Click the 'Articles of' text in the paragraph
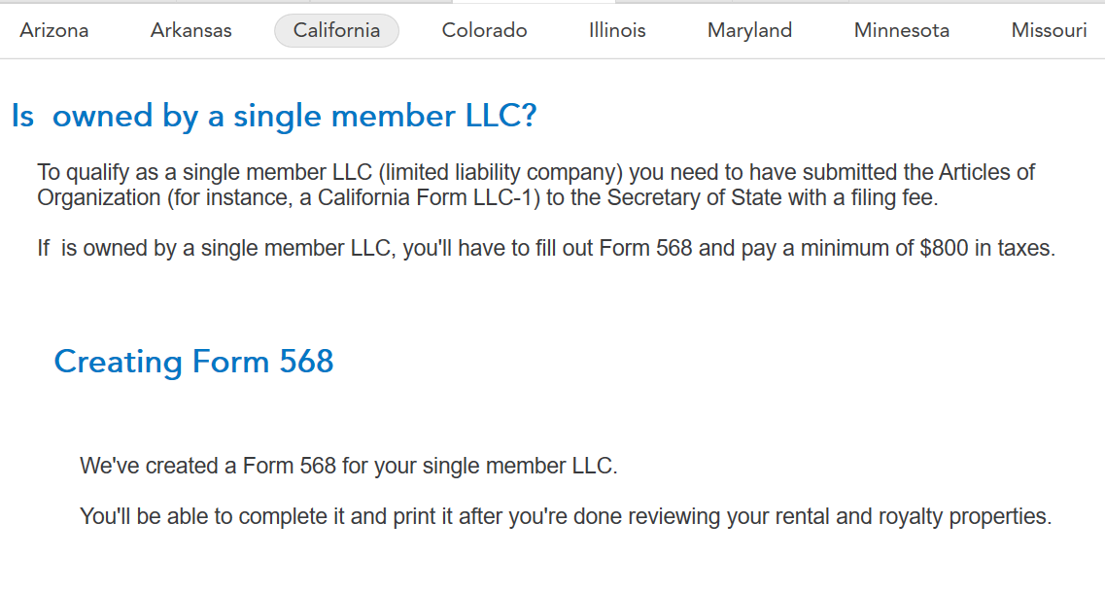Screen dimensions: 1105x593 (986, 173)
